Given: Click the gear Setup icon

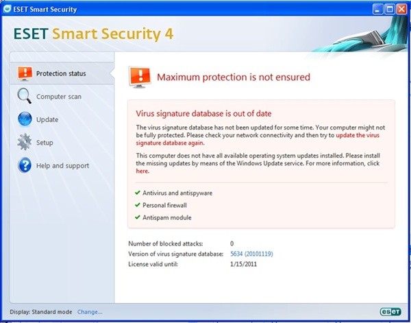Looking at the screenshot, I should click(25, 142).
